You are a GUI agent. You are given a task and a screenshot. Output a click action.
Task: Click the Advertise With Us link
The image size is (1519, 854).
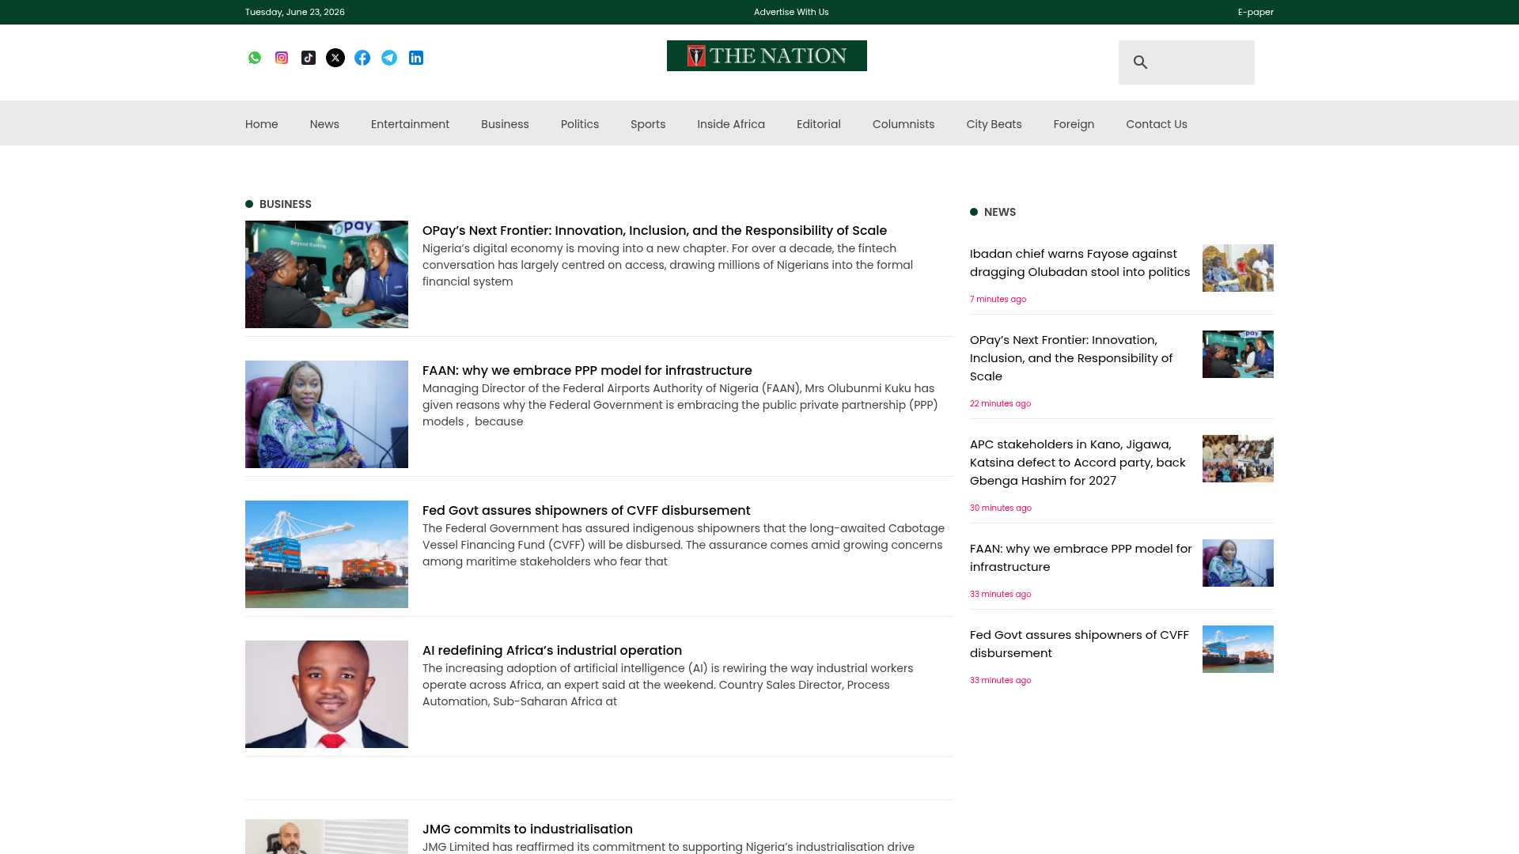click(x=791, y=12)
